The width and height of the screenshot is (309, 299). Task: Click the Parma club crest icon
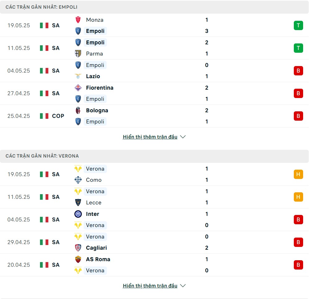(x=78, y=54)
